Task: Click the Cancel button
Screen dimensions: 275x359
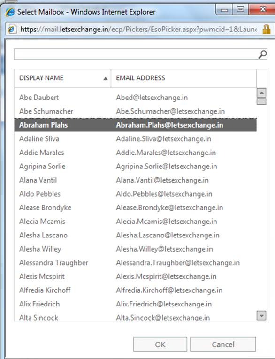Action: point(223,344)
